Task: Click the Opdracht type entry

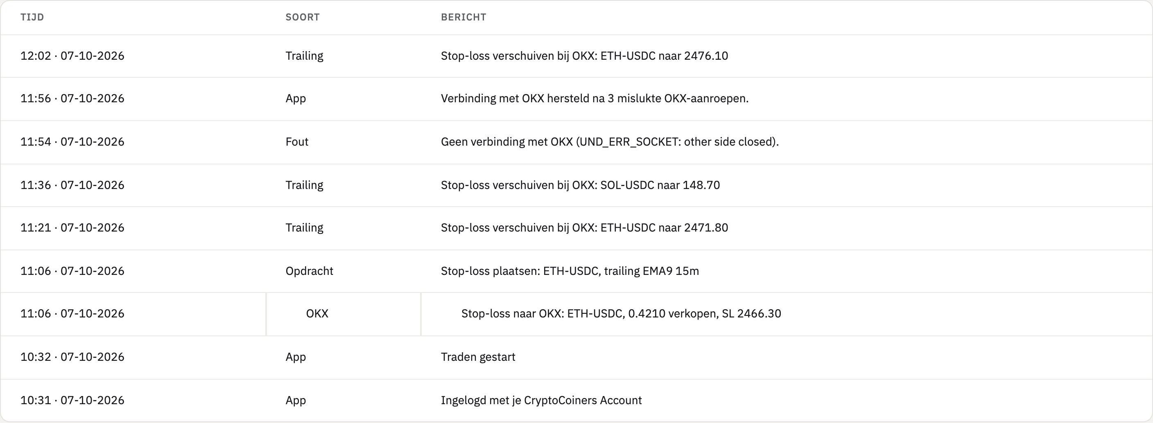Action: [309, 271]
